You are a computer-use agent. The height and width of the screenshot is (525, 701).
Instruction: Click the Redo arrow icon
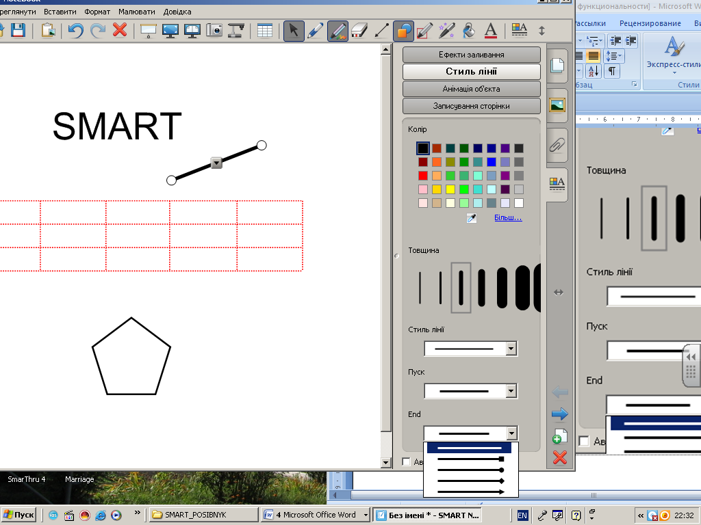click(98, 30)
